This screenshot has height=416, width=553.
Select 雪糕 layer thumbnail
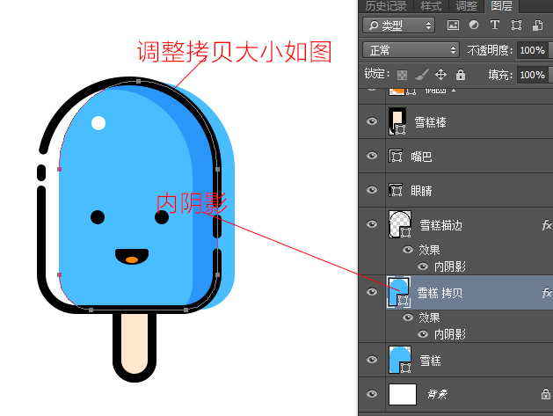pos(400,360)
